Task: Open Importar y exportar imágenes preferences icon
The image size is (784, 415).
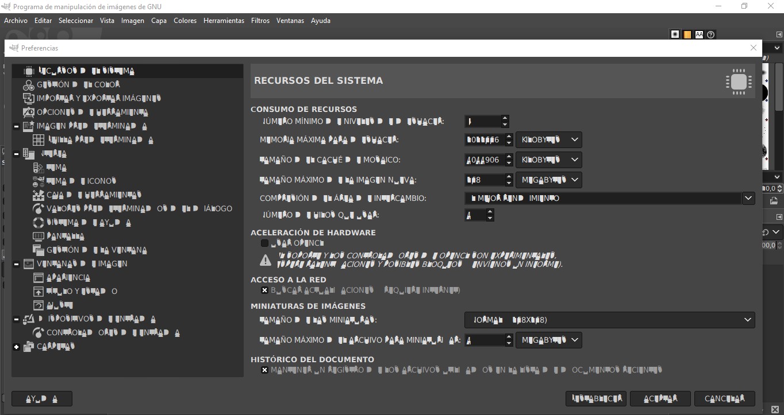Action: coord(29,99)
